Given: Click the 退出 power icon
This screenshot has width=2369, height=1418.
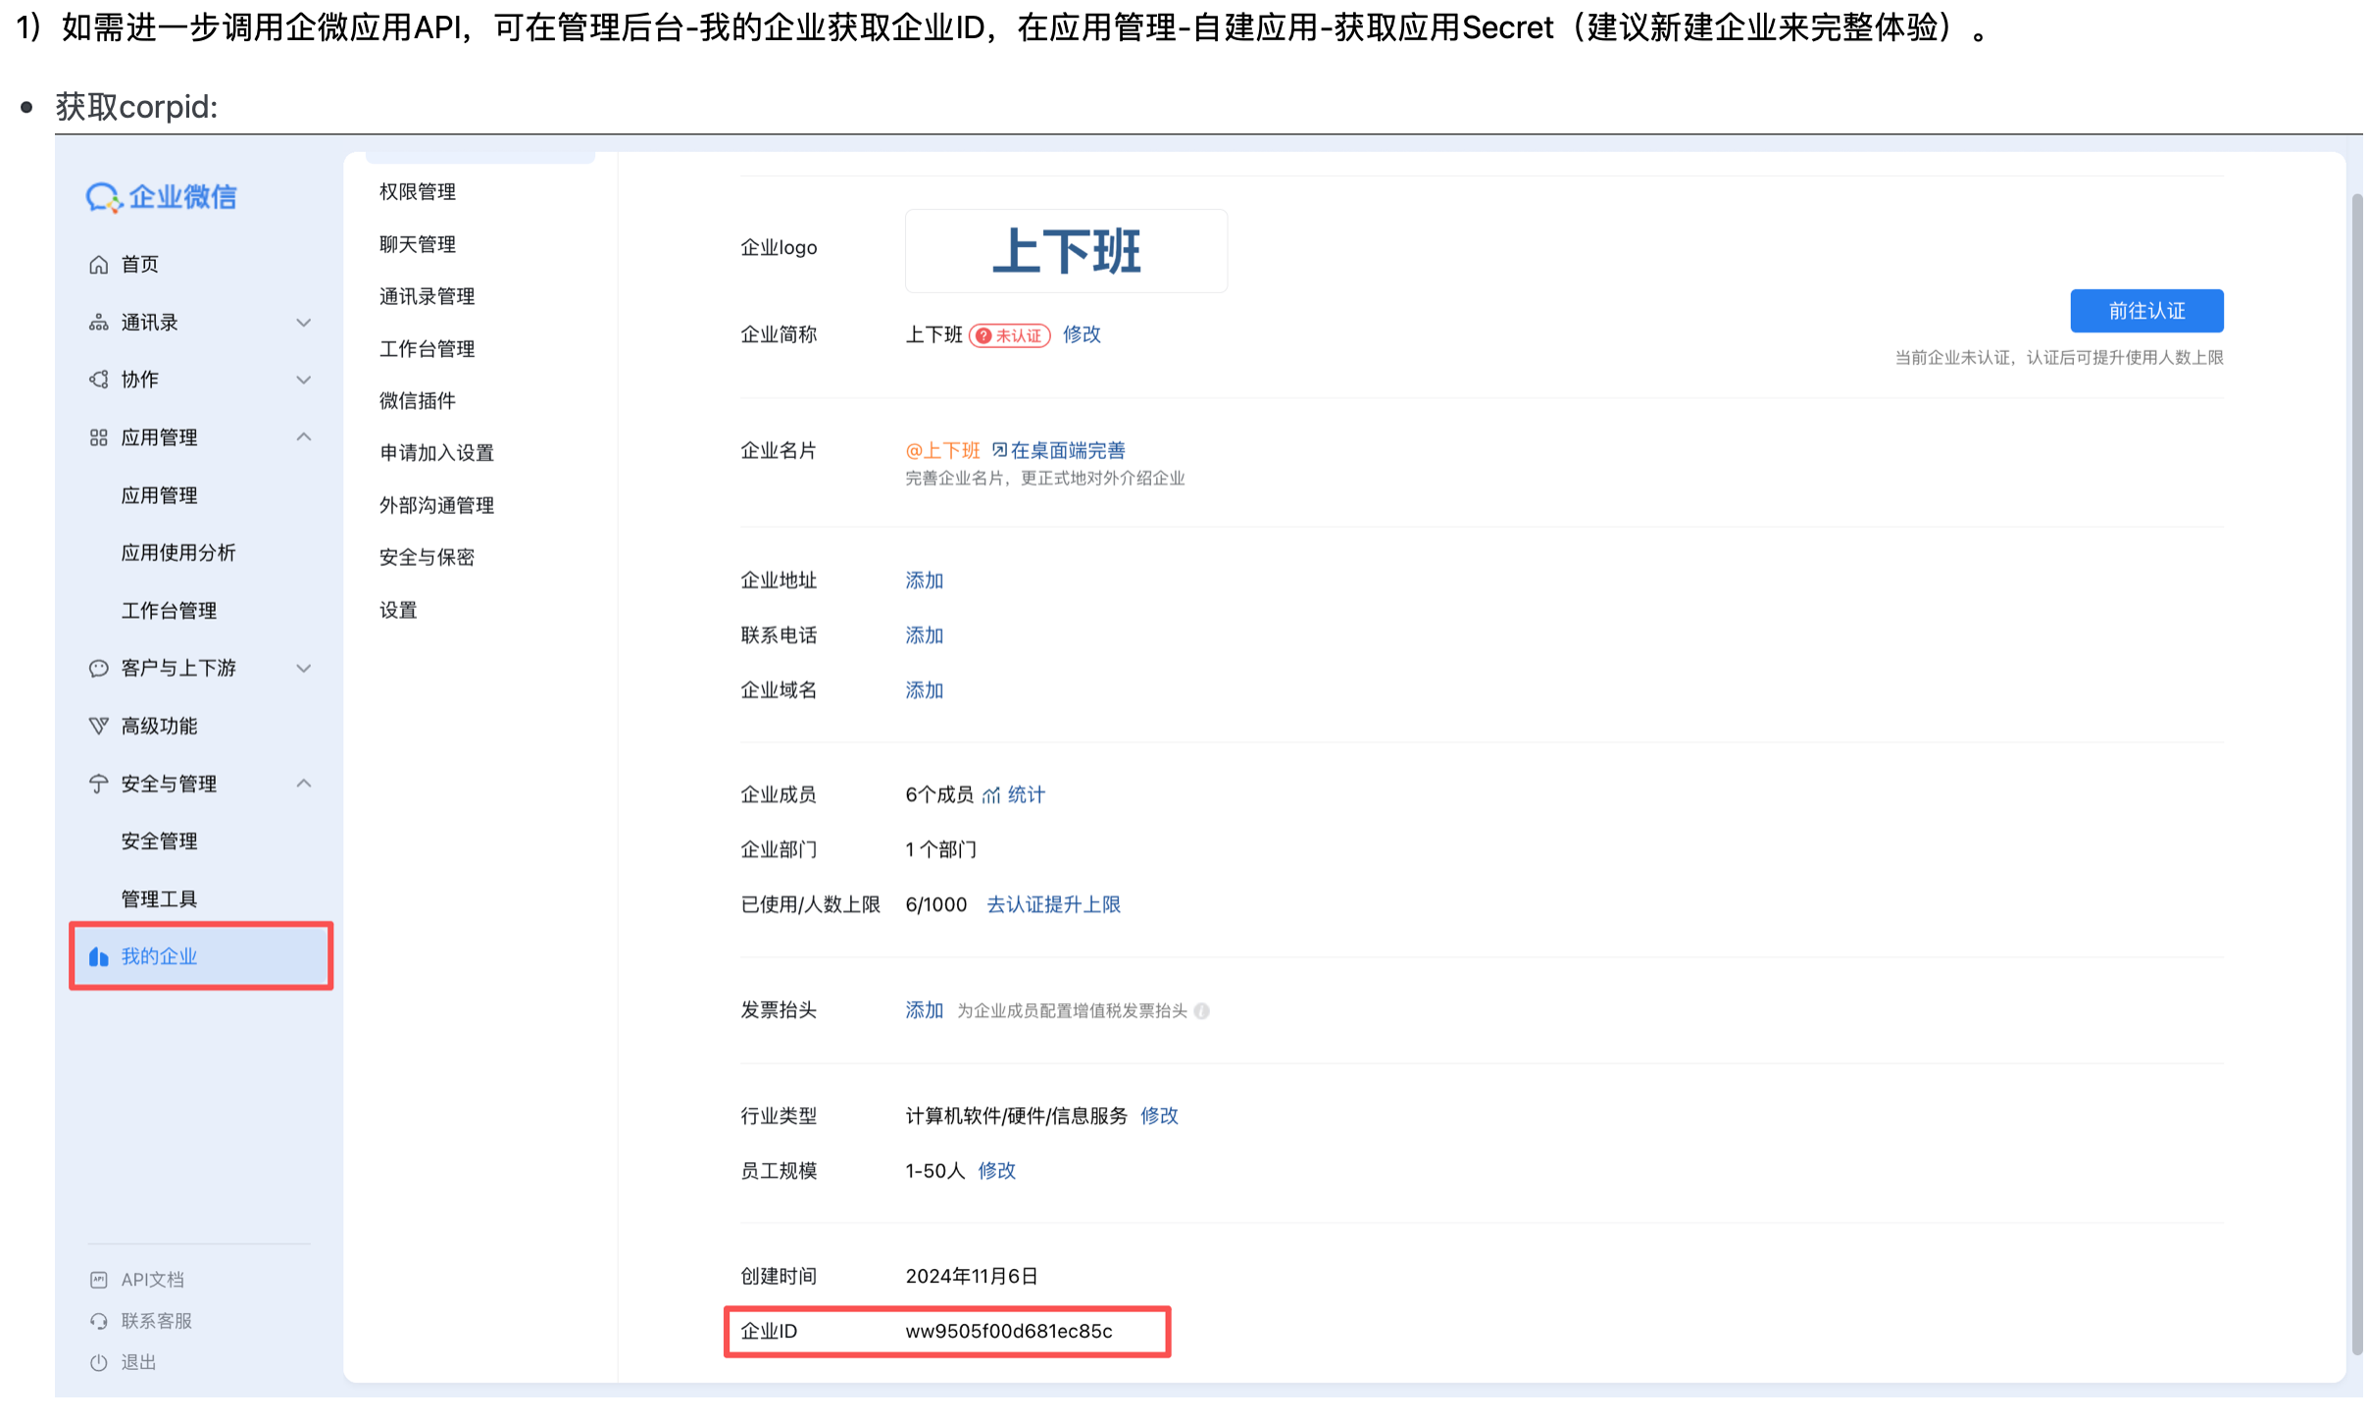Looking at the screenshot, I should (98, 1362).
